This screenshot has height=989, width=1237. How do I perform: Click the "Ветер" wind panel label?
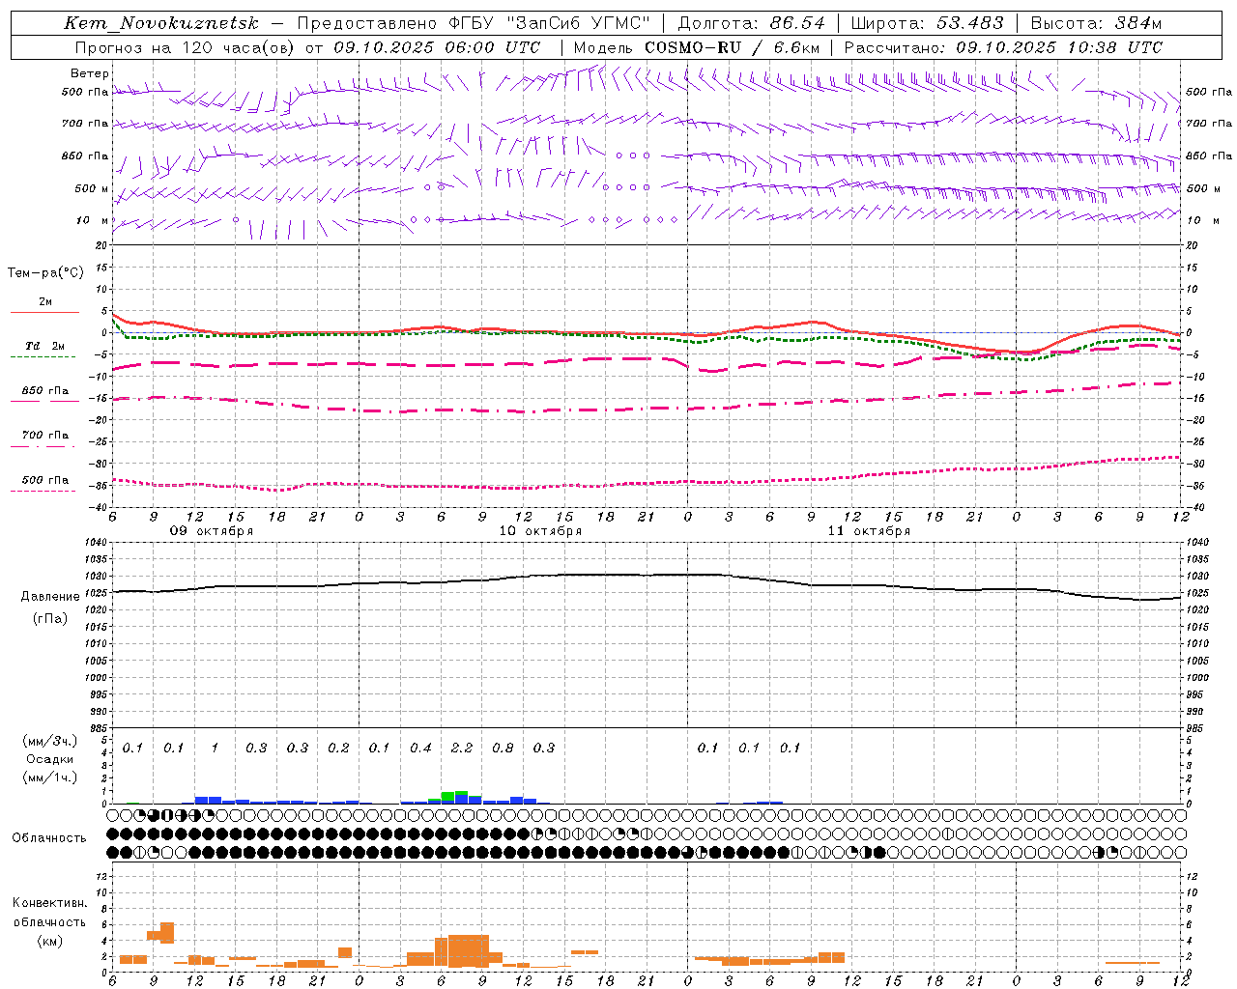[x=90, y=73]
